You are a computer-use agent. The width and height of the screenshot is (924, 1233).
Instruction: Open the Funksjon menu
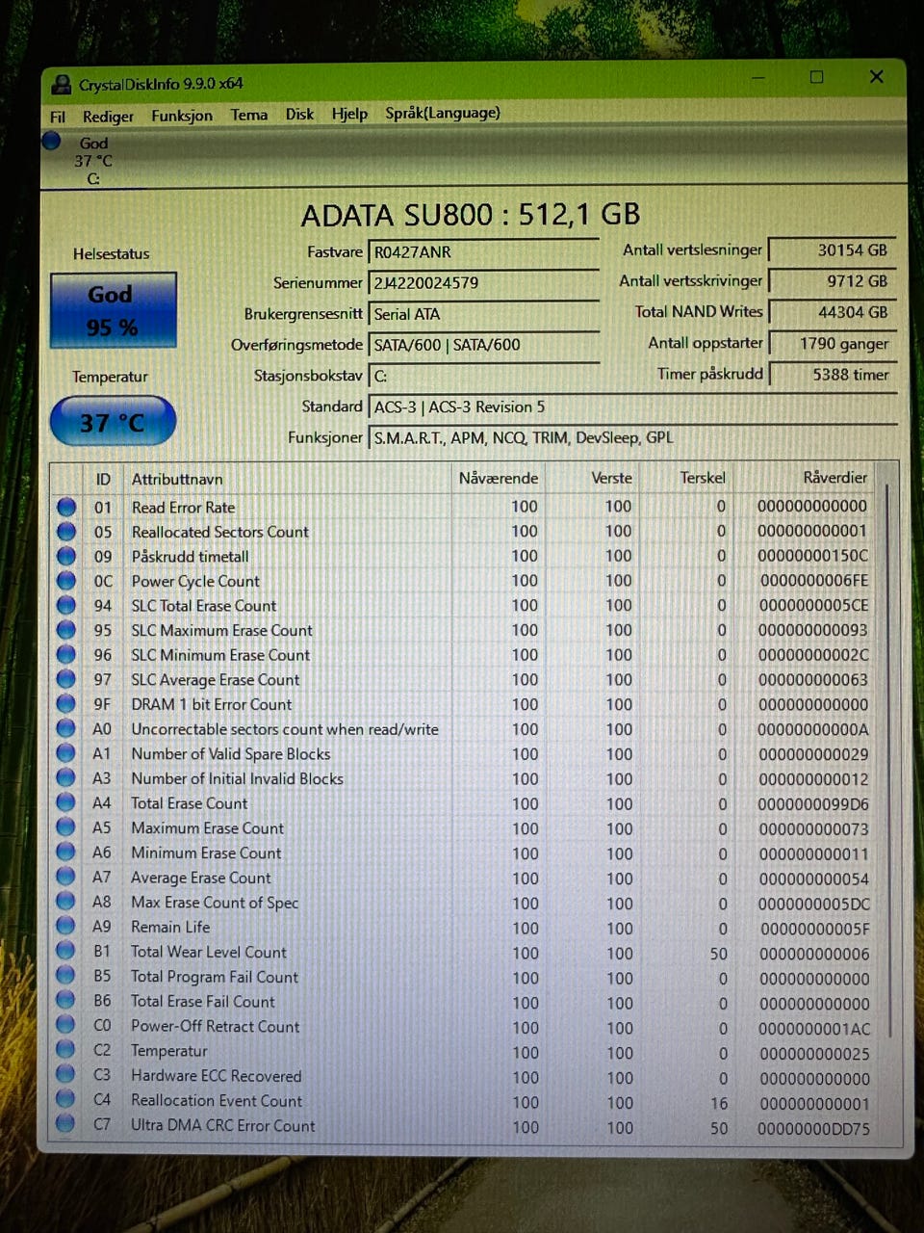pos(182,116)
